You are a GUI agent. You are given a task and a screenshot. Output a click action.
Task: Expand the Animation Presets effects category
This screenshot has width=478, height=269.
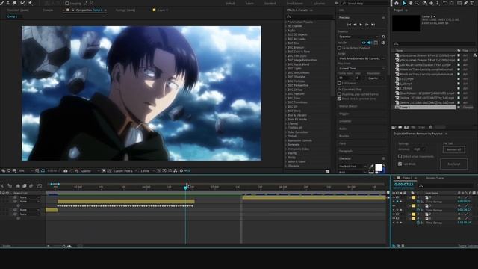click(299, 22)
